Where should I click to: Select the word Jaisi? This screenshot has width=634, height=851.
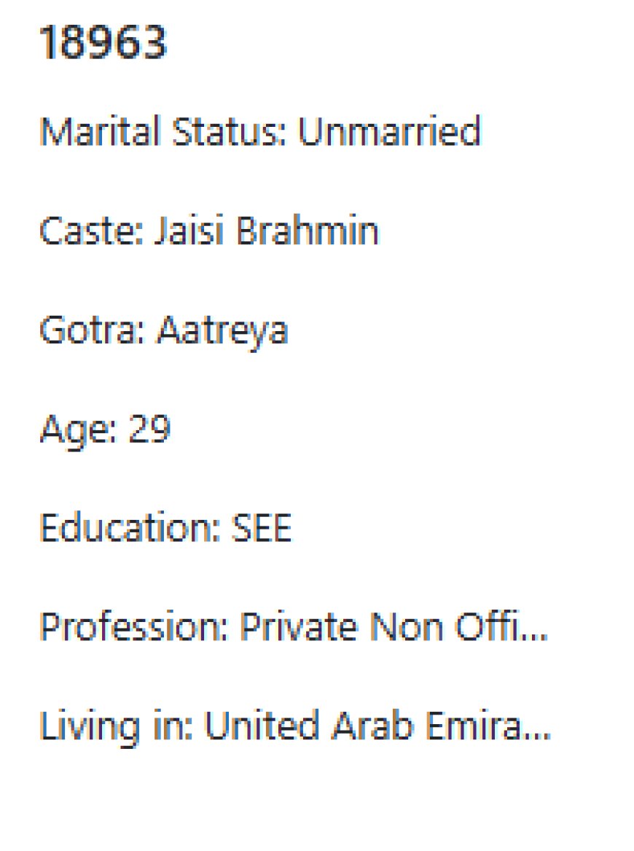tap(189, 230)
